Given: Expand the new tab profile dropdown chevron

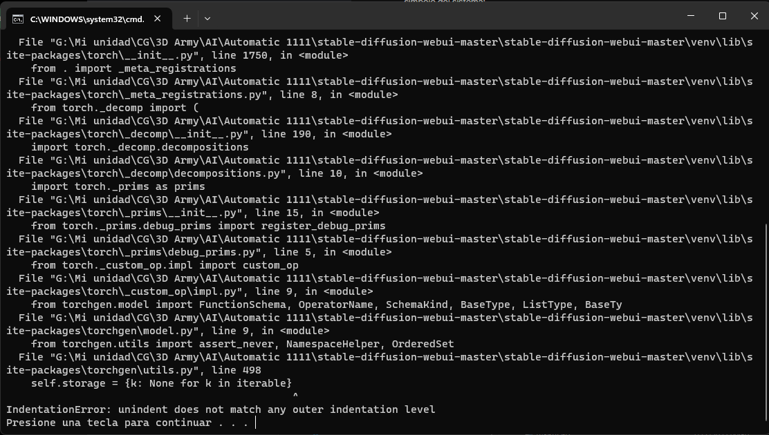Looking at the screenshot, I should (x=207, y=19).
